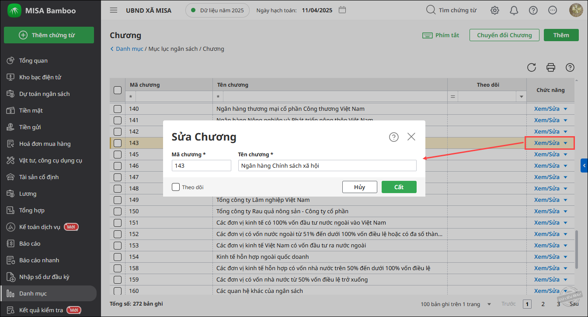588x317 pixels.
Task: Go to page 3 of results
Action: (x=558, y=304)
